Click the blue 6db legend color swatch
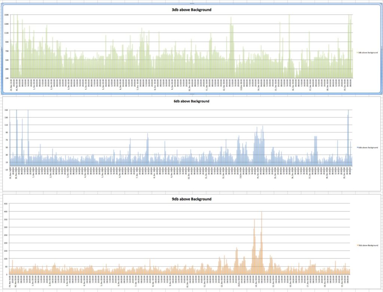Screen dimensions: 383x292 [x=357, y=147]
